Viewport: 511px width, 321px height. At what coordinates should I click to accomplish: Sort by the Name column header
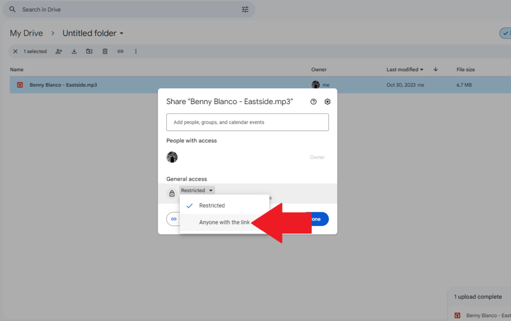click(x=16, y=70)
